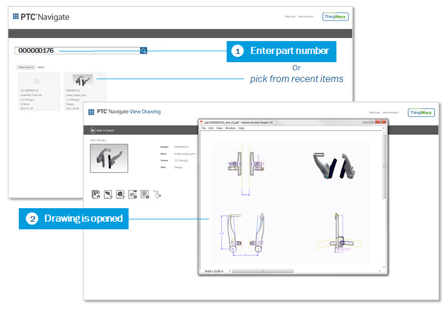Click the first task icon under part details
Image resolution: width=448 pixels, height=312 pixels.
[x=96, y=194]
